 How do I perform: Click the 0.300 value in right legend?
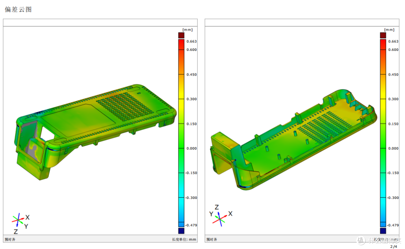(x=393, y=99)
